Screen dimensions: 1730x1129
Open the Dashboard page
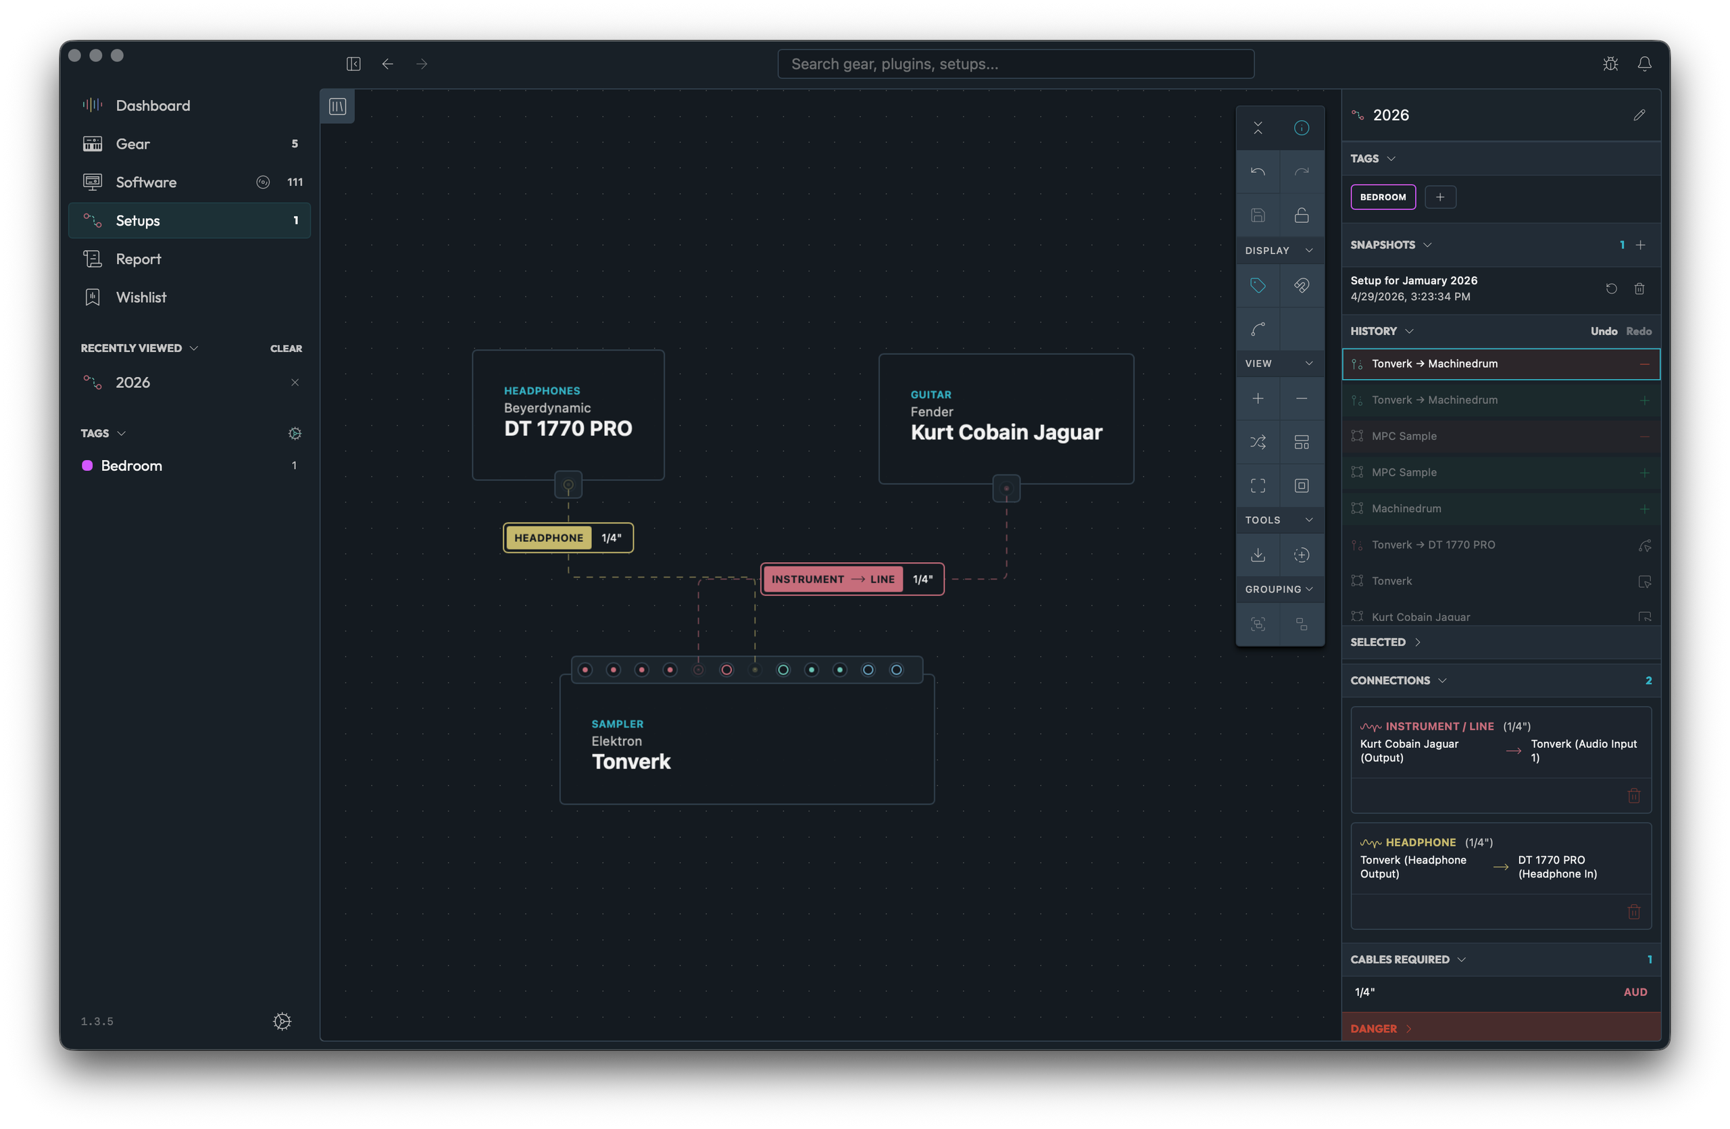pos(189,105)
